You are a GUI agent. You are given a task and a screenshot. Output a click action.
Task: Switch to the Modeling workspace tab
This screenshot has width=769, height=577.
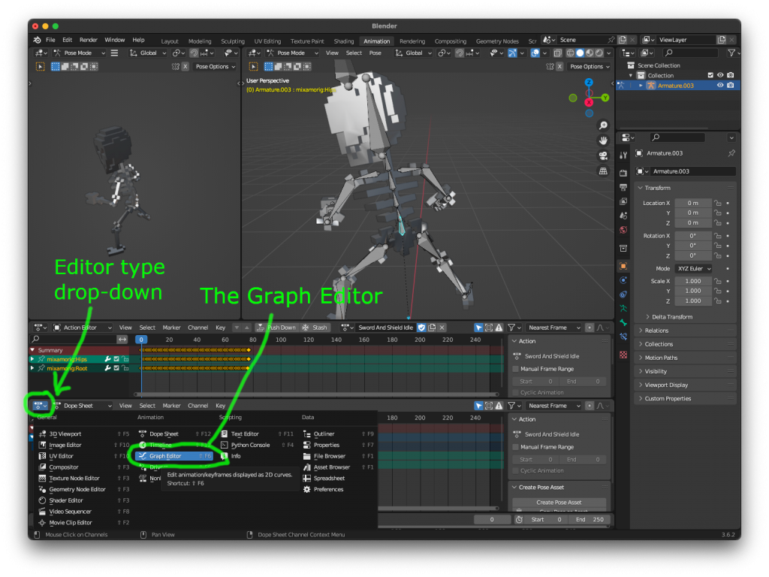click(x=199, y=41)
